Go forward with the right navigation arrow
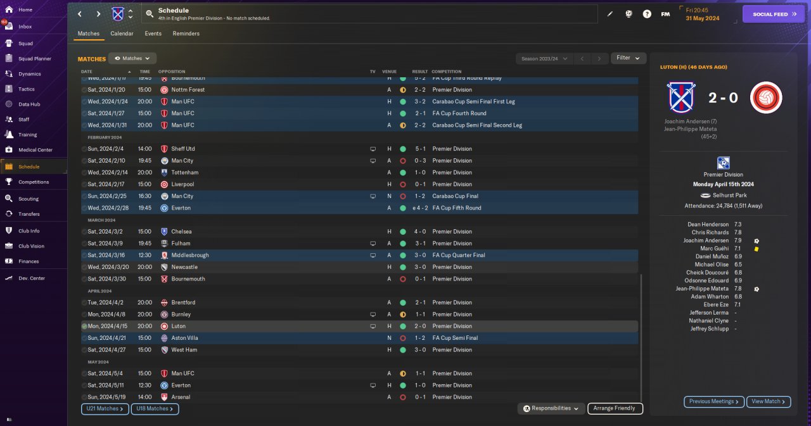 coord(98,14)
